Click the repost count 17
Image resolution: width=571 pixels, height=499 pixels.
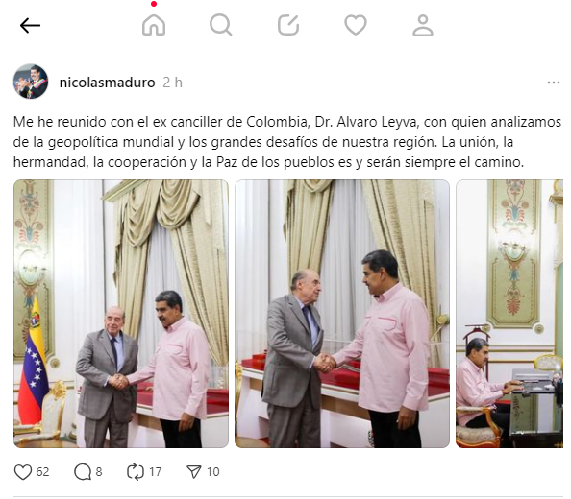click(x=156, y=472)
